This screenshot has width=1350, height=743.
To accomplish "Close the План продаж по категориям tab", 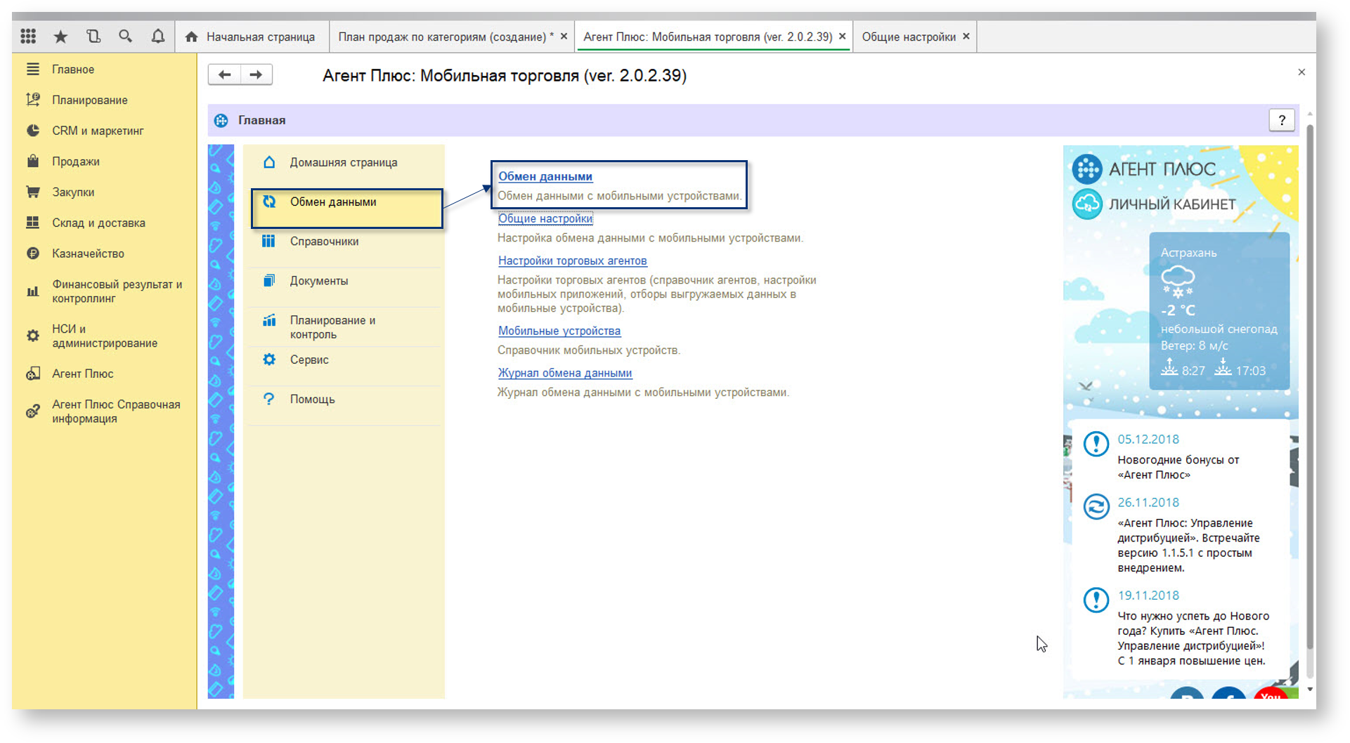I will [564, 36].
